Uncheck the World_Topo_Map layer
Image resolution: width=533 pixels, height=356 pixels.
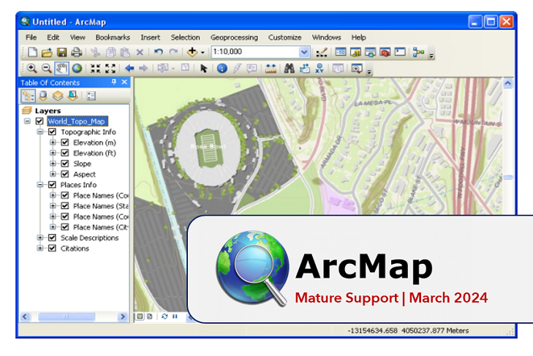pyautogui.click(x=39, y=121)
